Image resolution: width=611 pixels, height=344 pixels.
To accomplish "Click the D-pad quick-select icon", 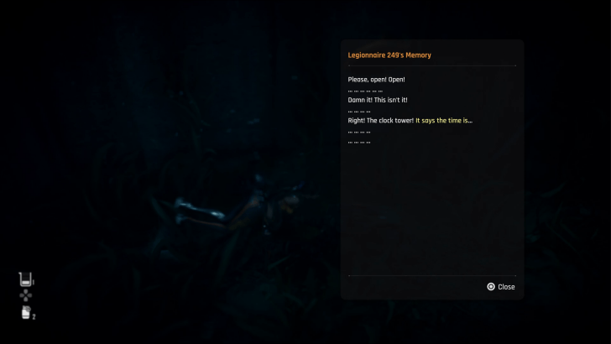I will (26, 295).
